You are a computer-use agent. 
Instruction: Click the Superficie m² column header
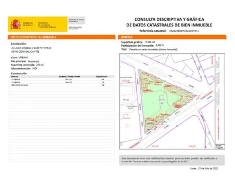[x=101, y=76]
